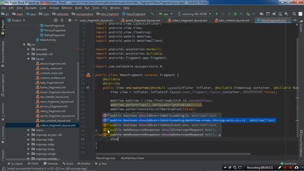
Task: Open the VCS menu
Action: click(x=104, y=8)
